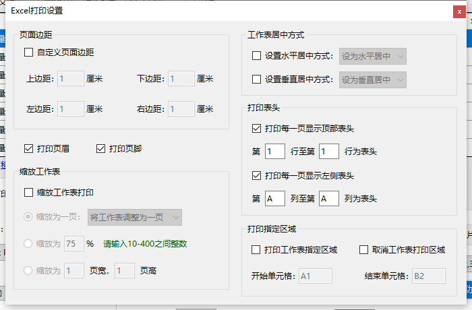Click the Excel打印设置 title text
Screen dimensions: 472x310
point(37,11)
